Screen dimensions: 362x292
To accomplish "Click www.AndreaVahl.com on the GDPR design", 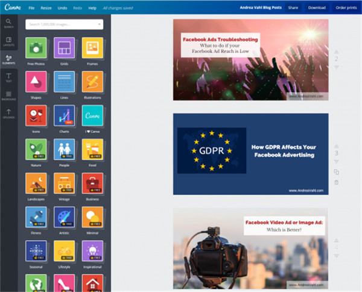I will [306, 190].
